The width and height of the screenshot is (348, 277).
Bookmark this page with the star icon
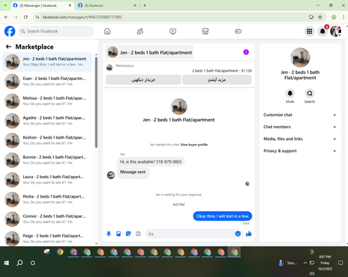[x=320, y=17]
